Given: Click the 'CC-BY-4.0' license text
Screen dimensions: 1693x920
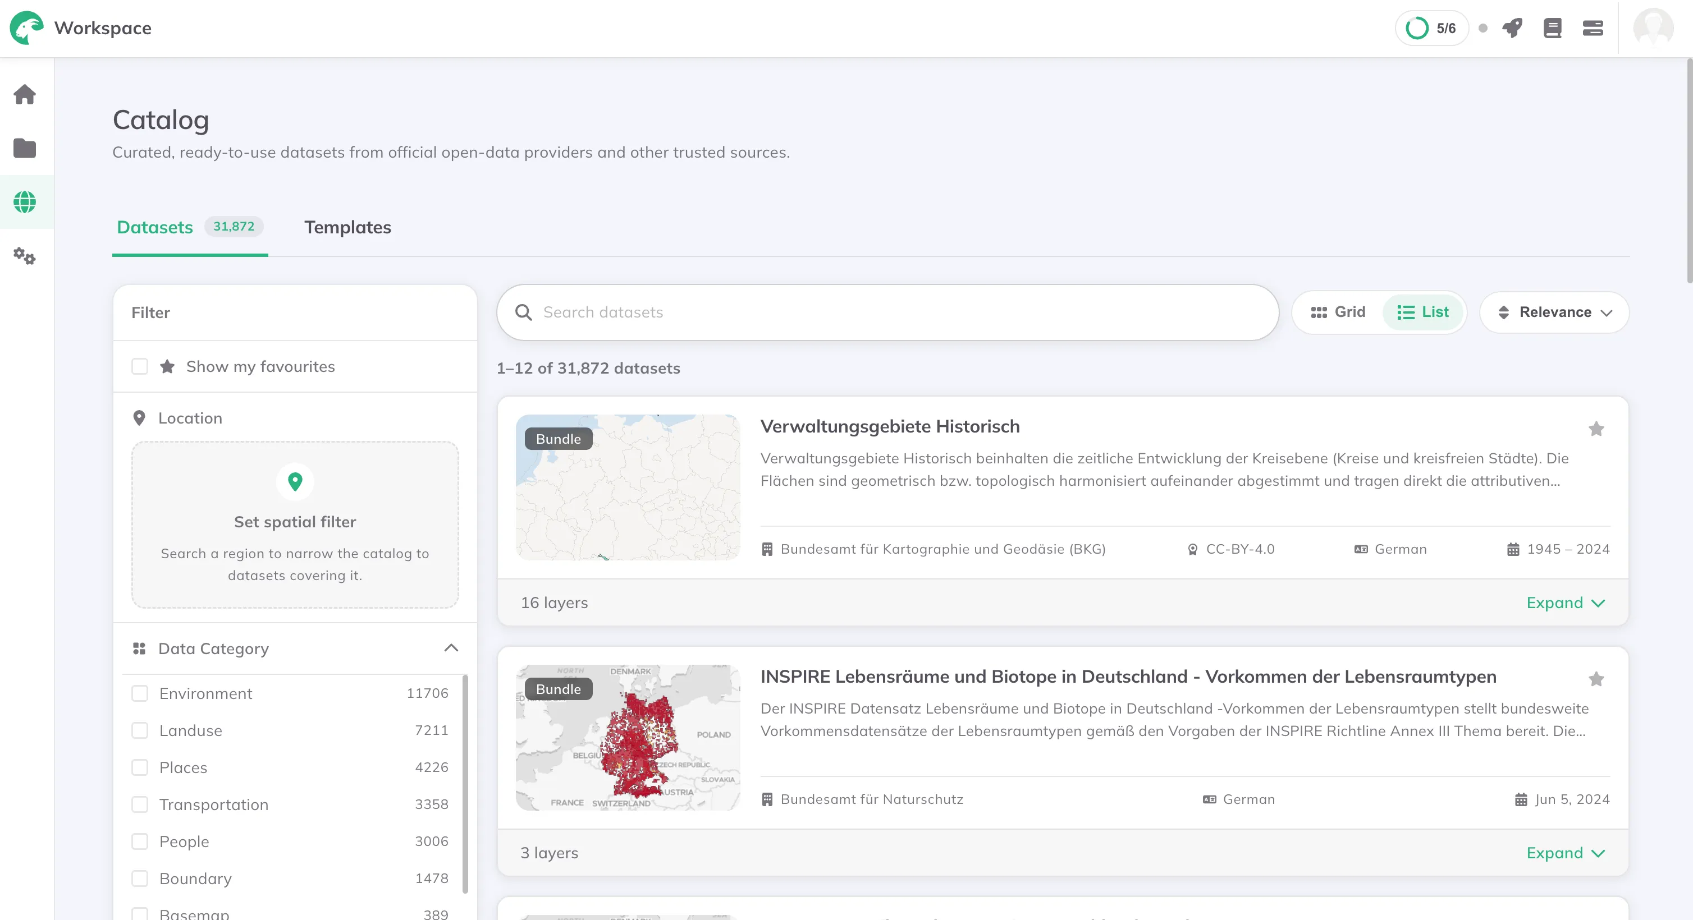Looking at the screenshot, I should 1240,550.
